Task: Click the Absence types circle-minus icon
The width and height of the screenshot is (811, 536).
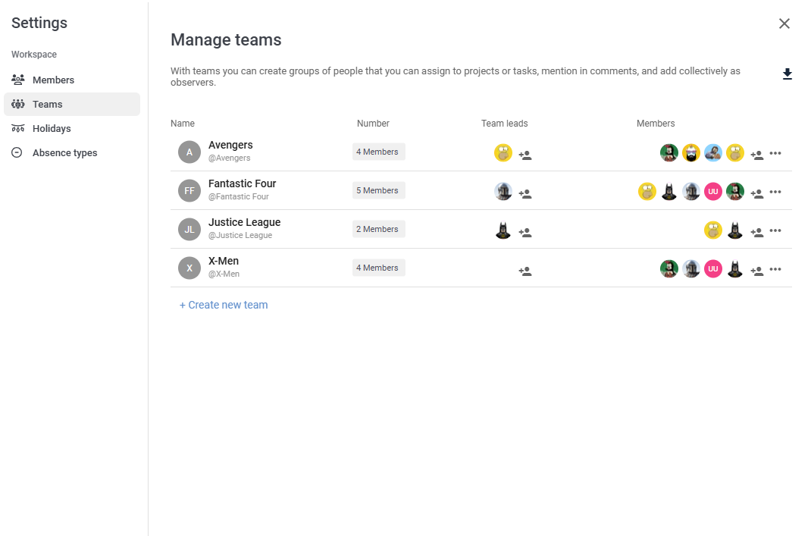Action: 17,152
